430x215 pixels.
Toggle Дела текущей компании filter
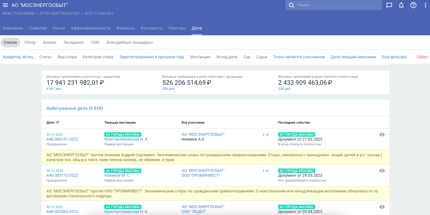click(353, 57)
